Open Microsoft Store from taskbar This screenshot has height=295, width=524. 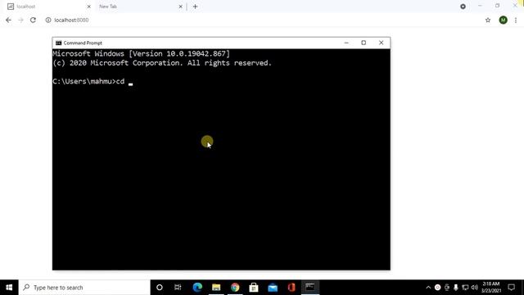click(254, 288)
